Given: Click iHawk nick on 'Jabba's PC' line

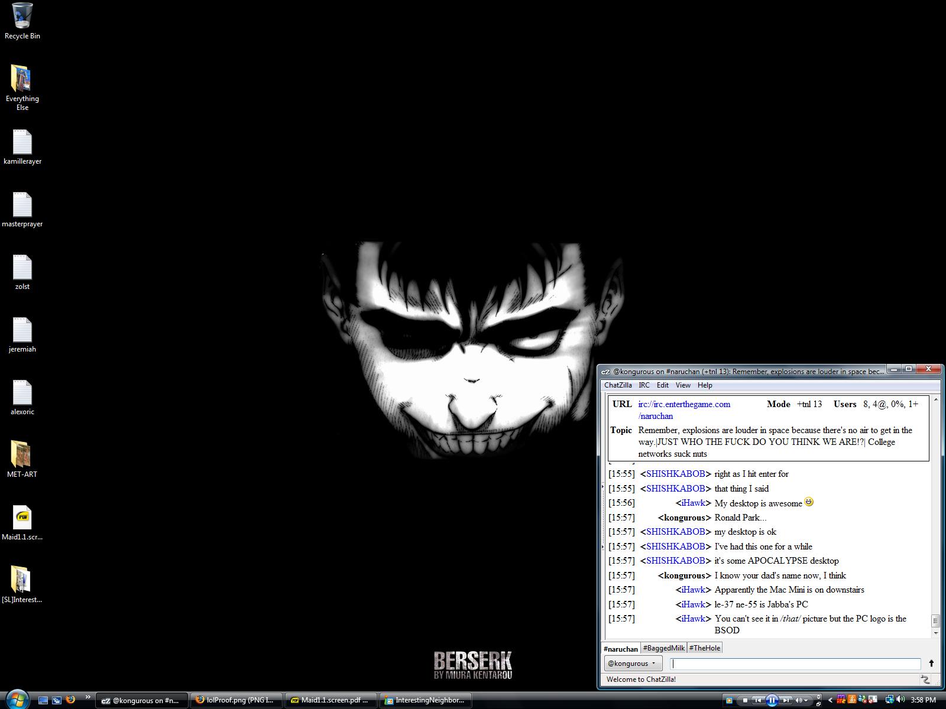Looking at the screenshot, I should pyautogui.click(x=693, y=604).
